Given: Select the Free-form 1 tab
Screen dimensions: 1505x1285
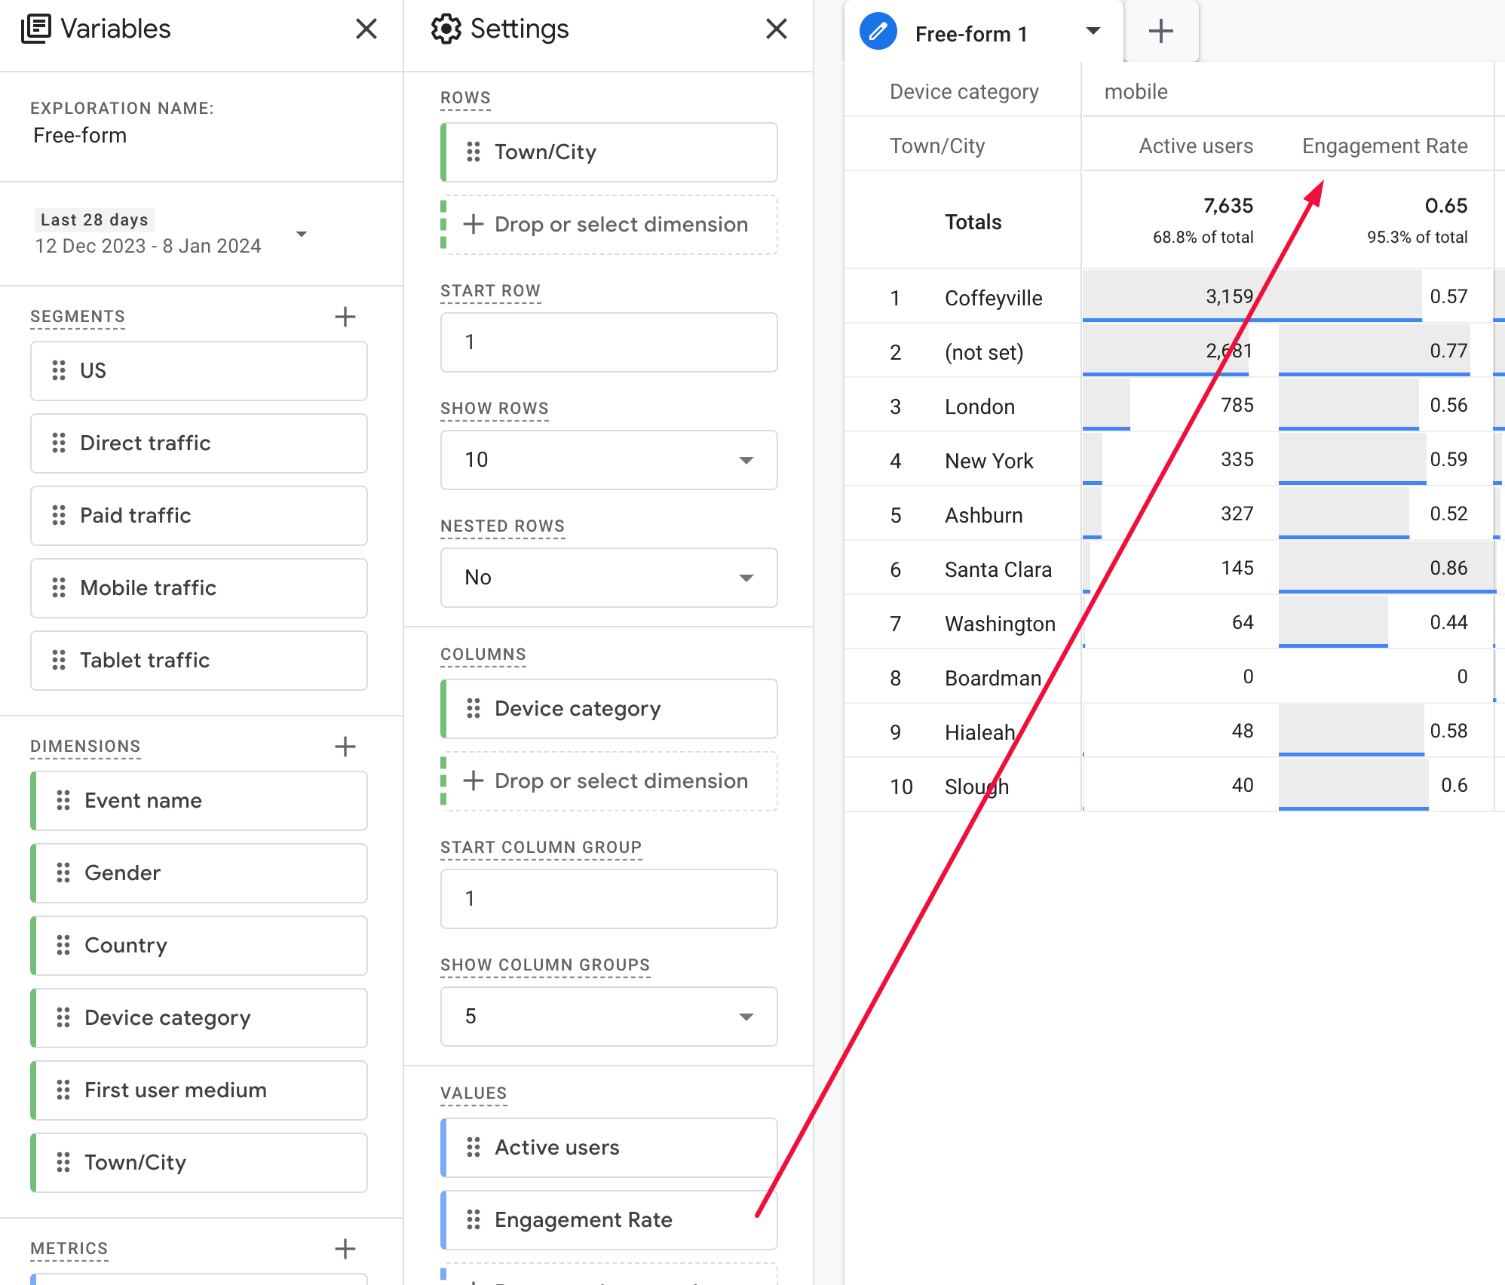Looking at the screenshot, I should 971,32.
